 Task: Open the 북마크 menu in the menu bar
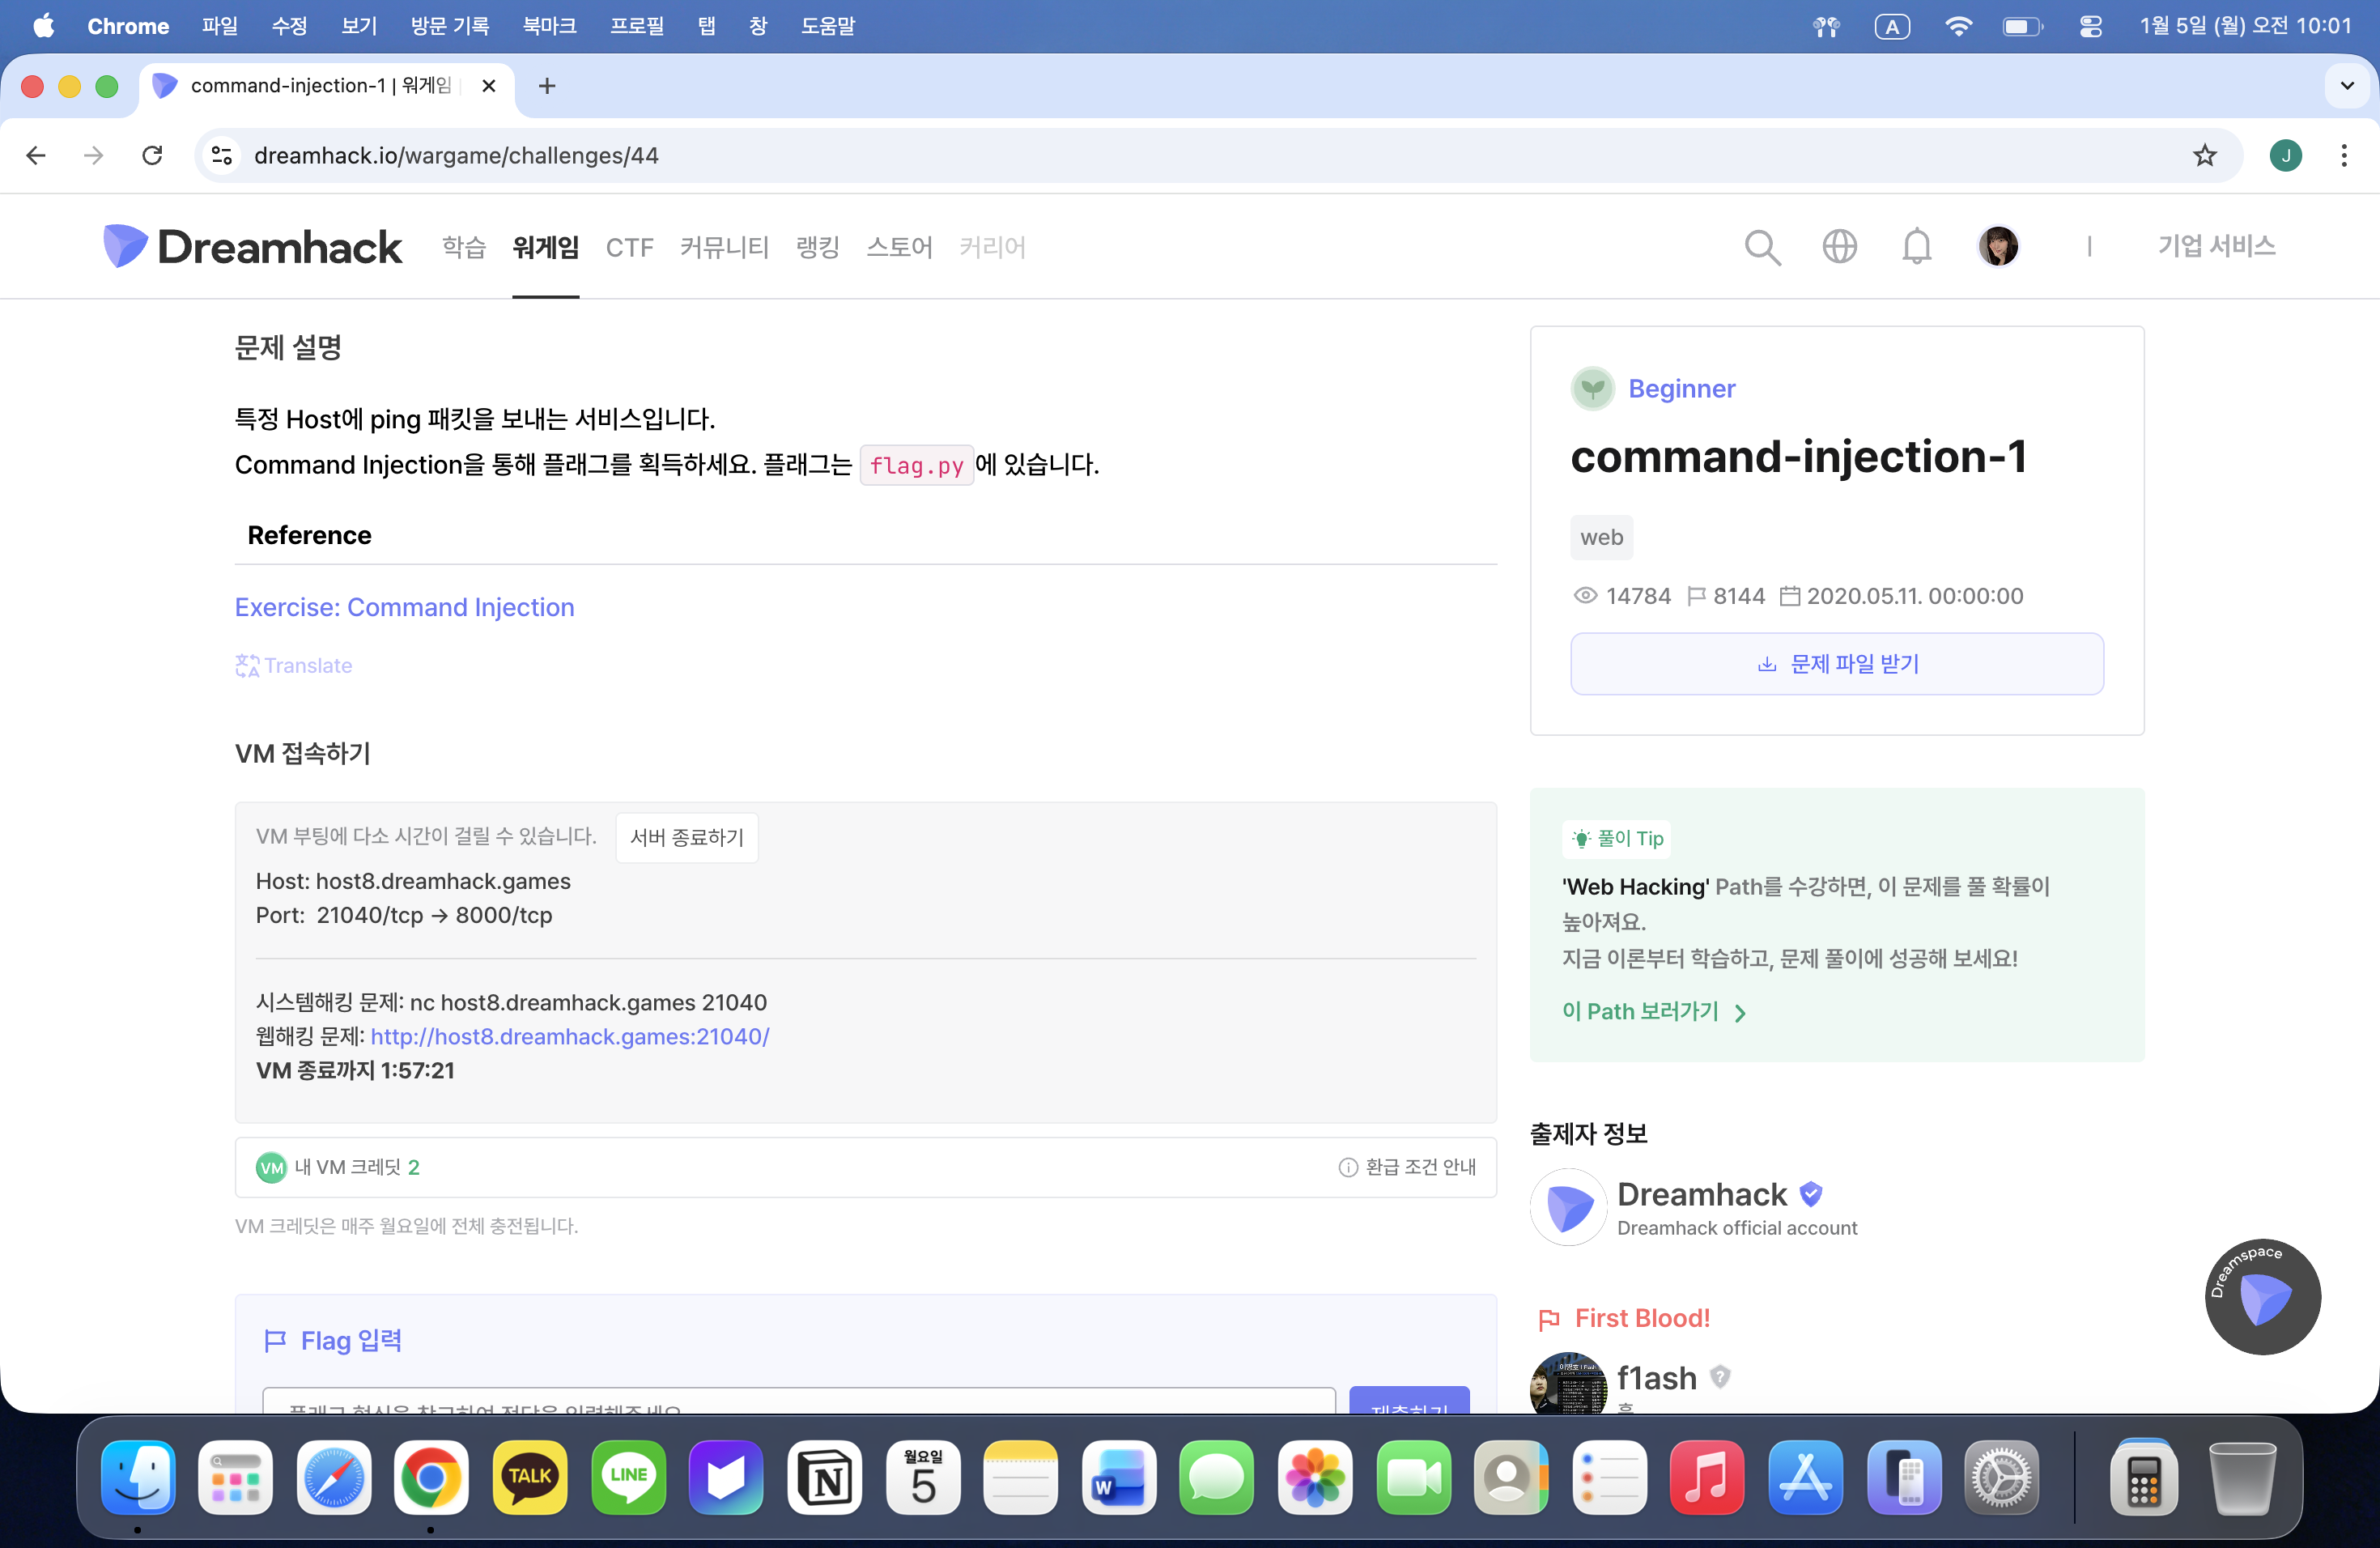[549, 26]
